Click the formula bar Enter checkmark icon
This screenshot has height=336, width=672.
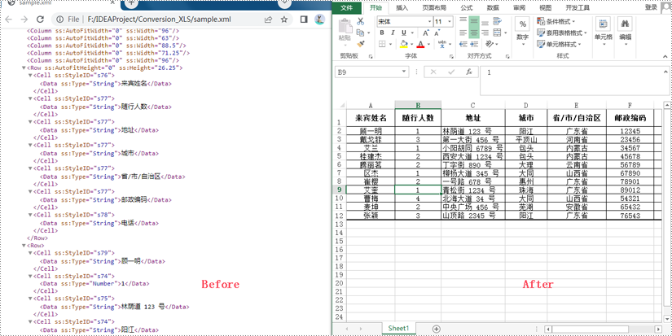(x=451, y=72)
